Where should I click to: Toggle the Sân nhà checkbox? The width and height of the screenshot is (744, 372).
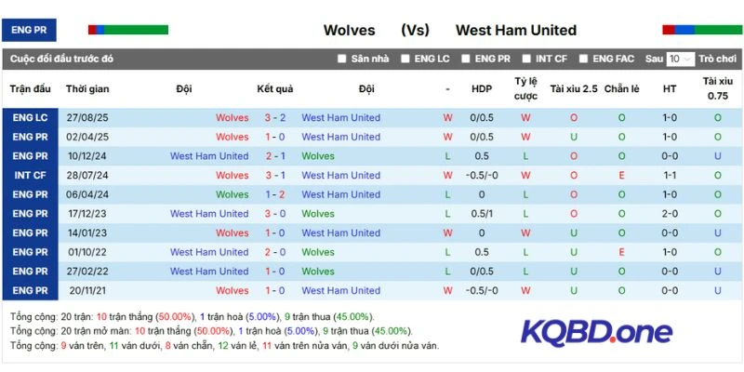342,59
